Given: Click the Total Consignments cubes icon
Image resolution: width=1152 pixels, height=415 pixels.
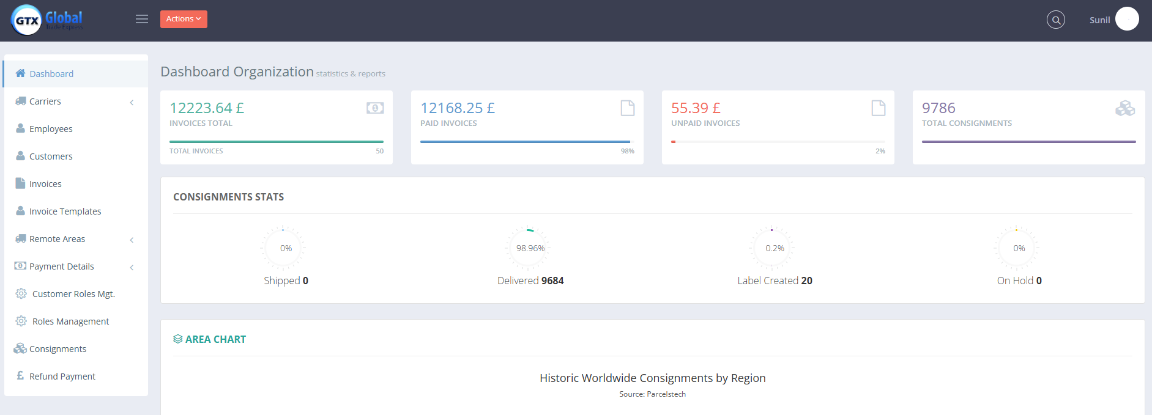Looking at the screenshot, I should [x=1124, y=109].
